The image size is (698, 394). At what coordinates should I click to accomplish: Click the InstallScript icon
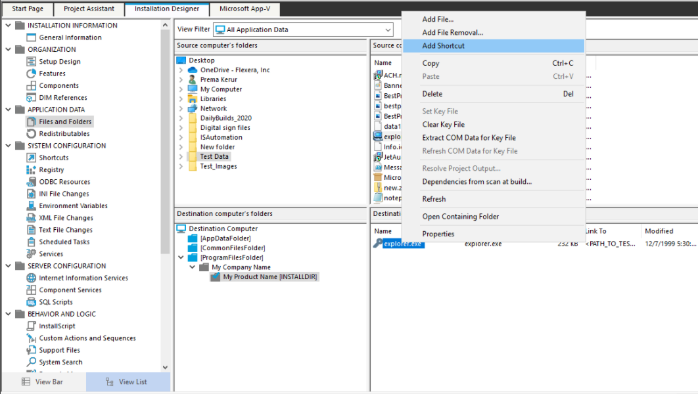point(32,326)
